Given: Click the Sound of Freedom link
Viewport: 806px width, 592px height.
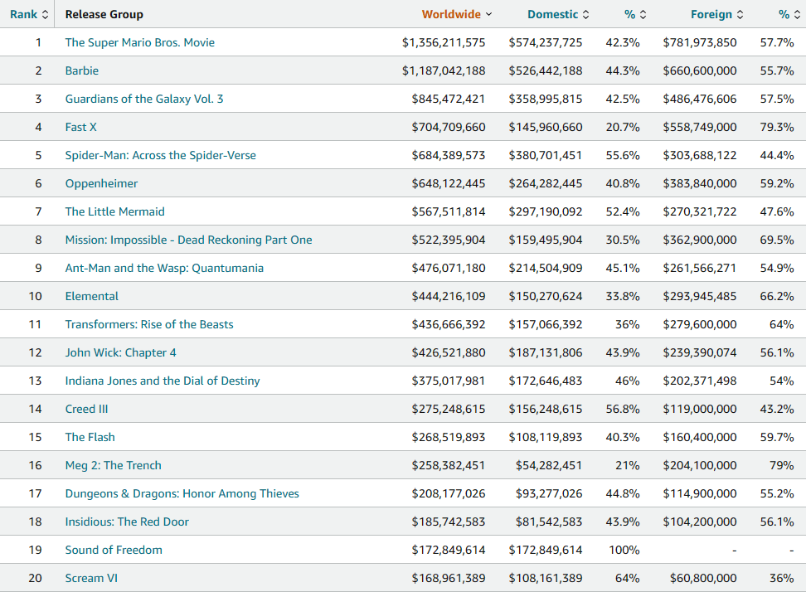Looking at the screenshot, I should (114, 550).
